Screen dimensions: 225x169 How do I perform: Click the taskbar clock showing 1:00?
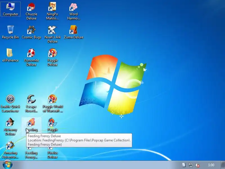point(211,165)
